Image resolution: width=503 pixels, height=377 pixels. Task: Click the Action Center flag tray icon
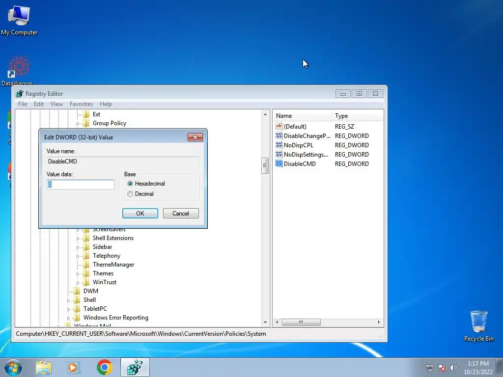point(442,368)
